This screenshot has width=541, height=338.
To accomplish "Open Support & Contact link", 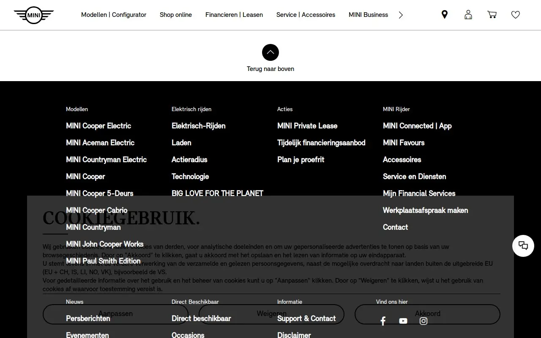I will (x=306, y=319).
